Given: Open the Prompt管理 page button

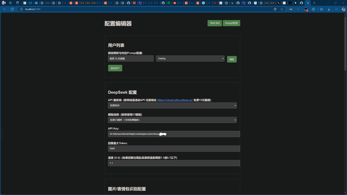Looking at the screenshot, I should tap(231, 23).
